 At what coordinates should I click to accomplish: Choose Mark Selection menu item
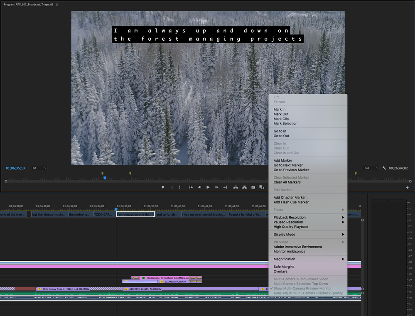pos(308,124)
